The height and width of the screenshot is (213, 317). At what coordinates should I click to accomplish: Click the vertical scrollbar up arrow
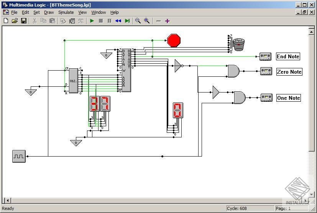pos(311,32)
